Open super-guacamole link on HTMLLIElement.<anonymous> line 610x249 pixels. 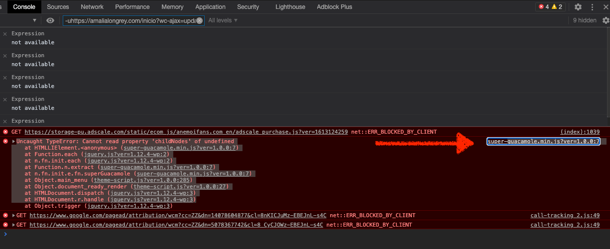(180, 148)
